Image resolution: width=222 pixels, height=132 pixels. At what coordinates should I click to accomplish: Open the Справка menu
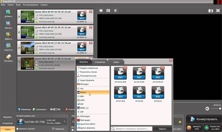click(x=44, y=5)
